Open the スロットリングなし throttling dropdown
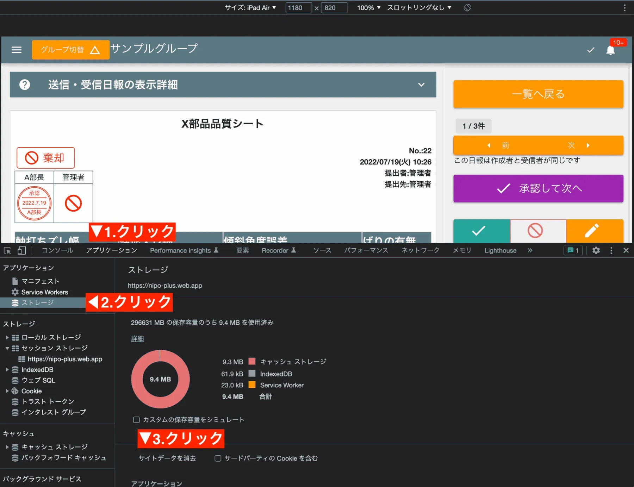Viewport: 634px width, 487px height. (x=419, y=7)
